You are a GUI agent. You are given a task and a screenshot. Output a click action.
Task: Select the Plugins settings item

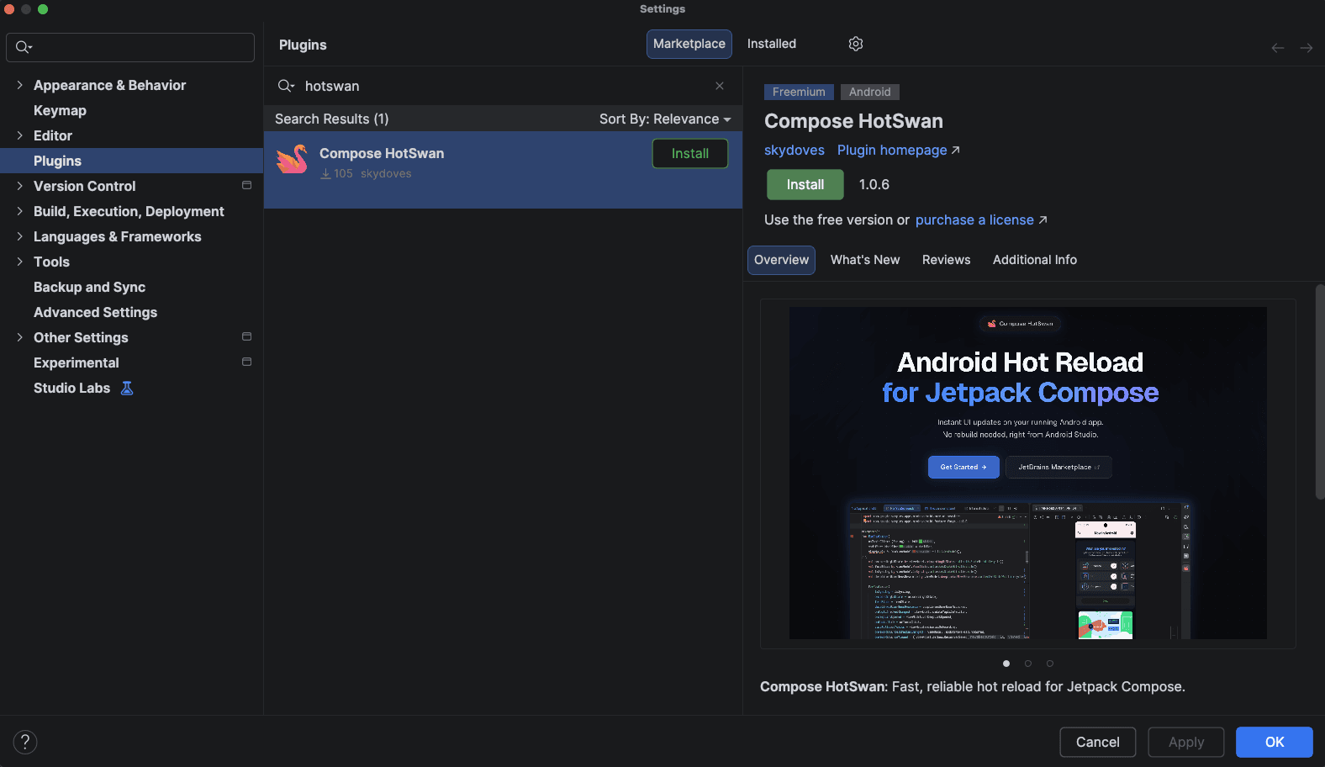coord(131,161)
